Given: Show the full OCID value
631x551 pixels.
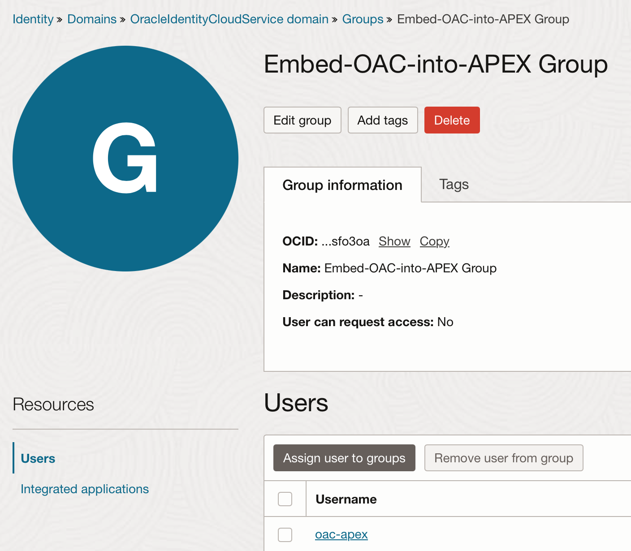Looking at the screenshot, I should [394, 241].
